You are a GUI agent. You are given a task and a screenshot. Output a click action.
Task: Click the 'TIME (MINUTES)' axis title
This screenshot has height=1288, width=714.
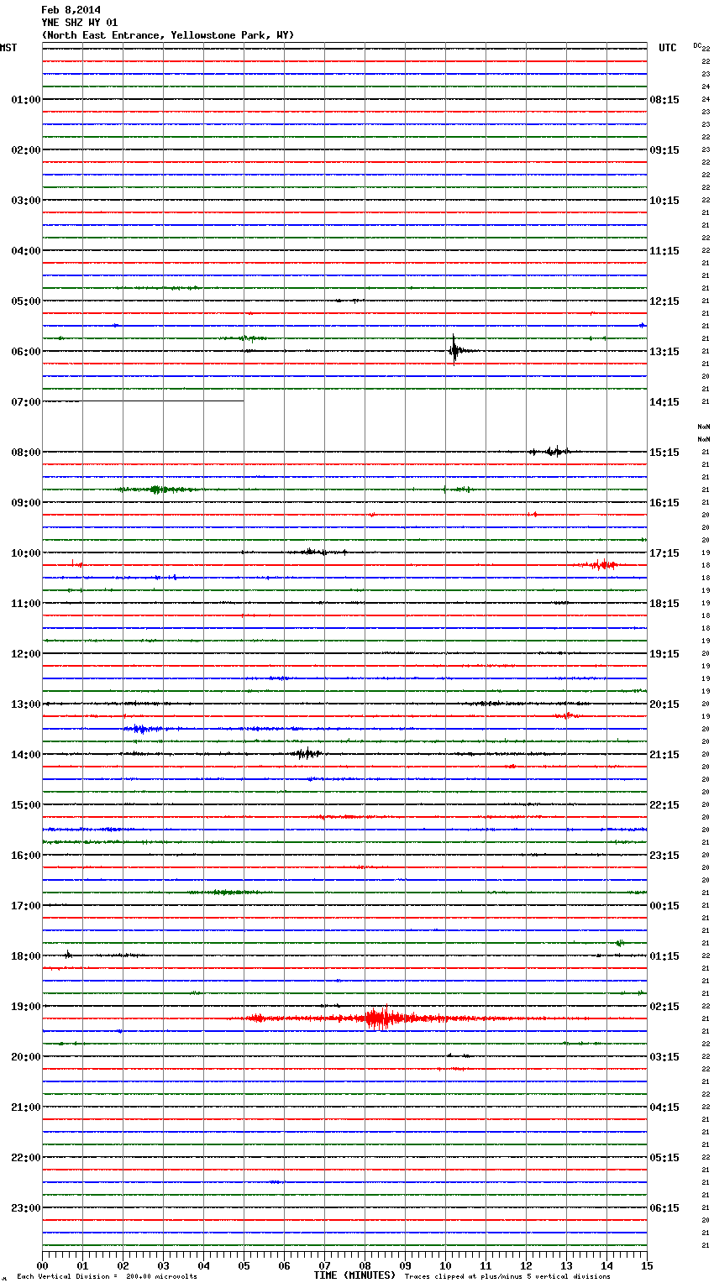354,1275
